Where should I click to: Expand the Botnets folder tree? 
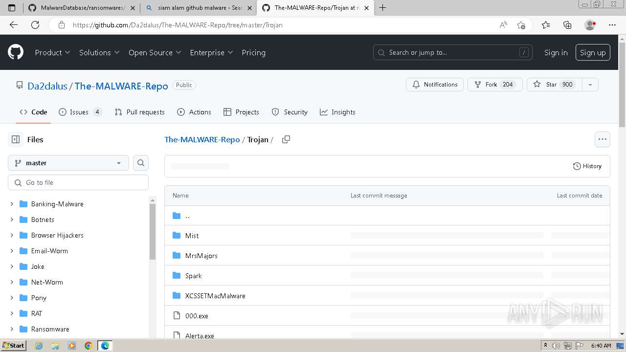pyautogui.click(x=12, y=220)
